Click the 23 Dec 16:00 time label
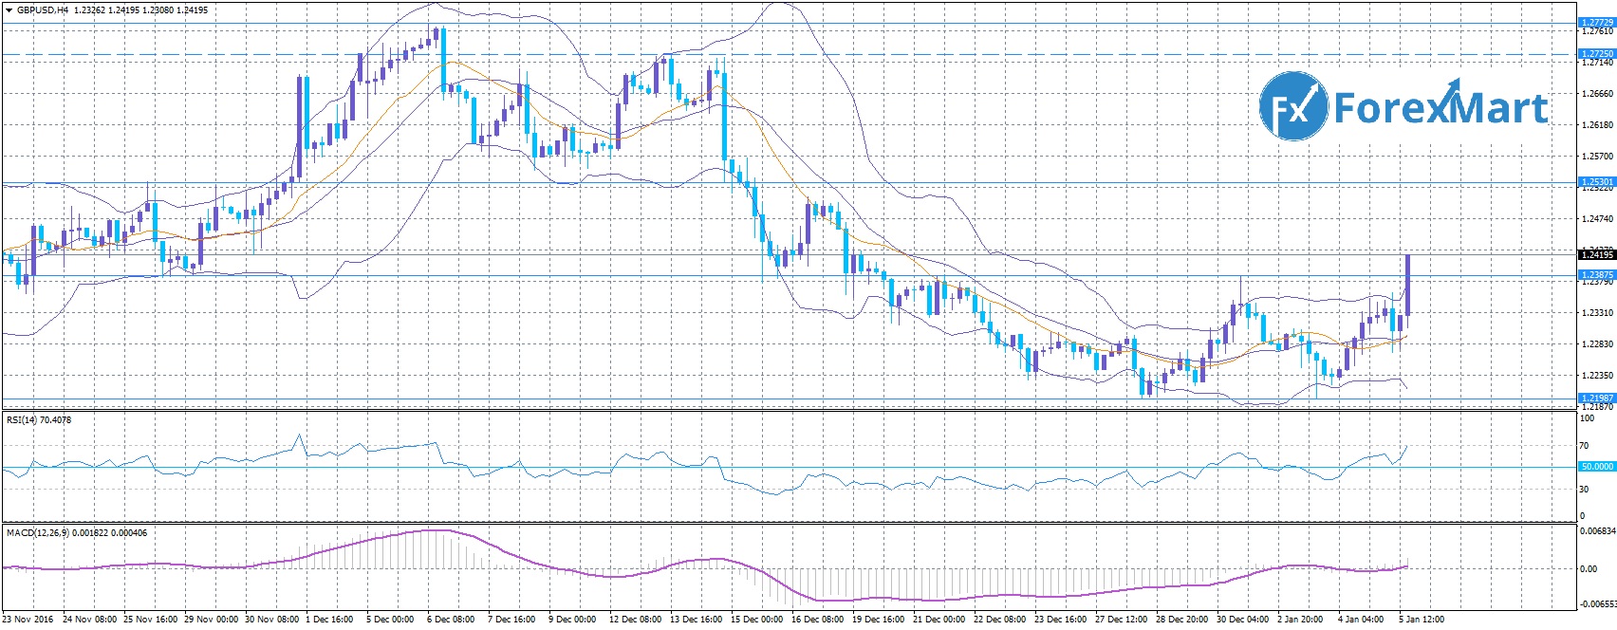Viewport: 1617px width, 630px height. [1060, 620]
